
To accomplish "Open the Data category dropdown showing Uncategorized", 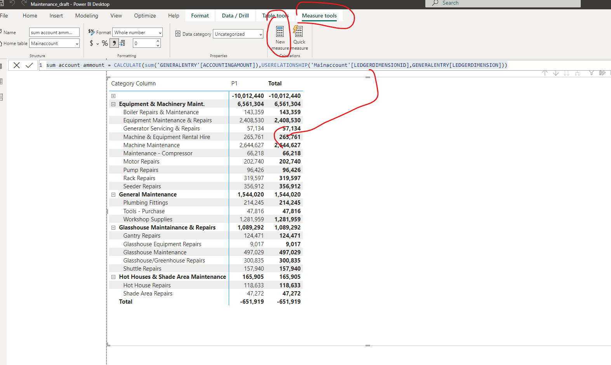I will pyautogui.click(x=238, y=34).
